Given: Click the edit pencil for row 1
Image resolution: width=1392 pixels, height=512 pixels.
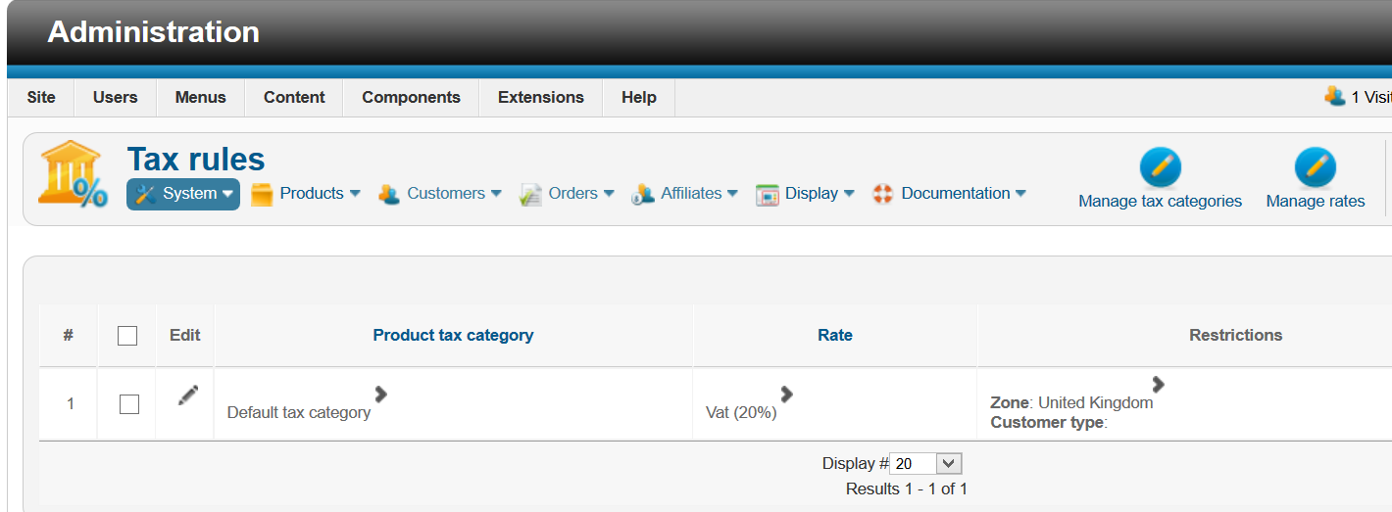Looking at the screenshot, I should 188,396.
